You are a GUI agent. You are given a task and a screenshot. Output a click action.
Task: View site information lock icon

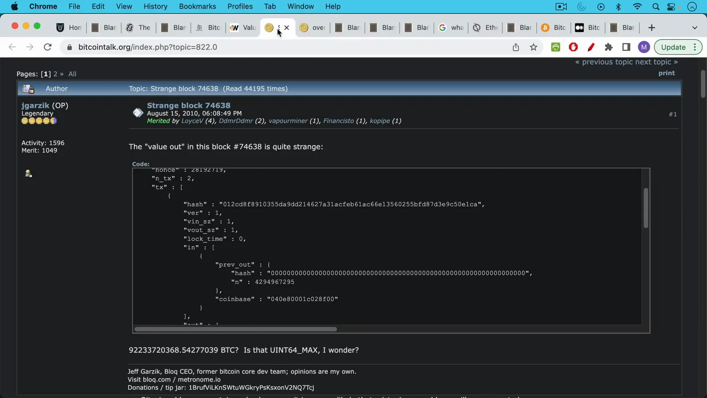(69, 47)
